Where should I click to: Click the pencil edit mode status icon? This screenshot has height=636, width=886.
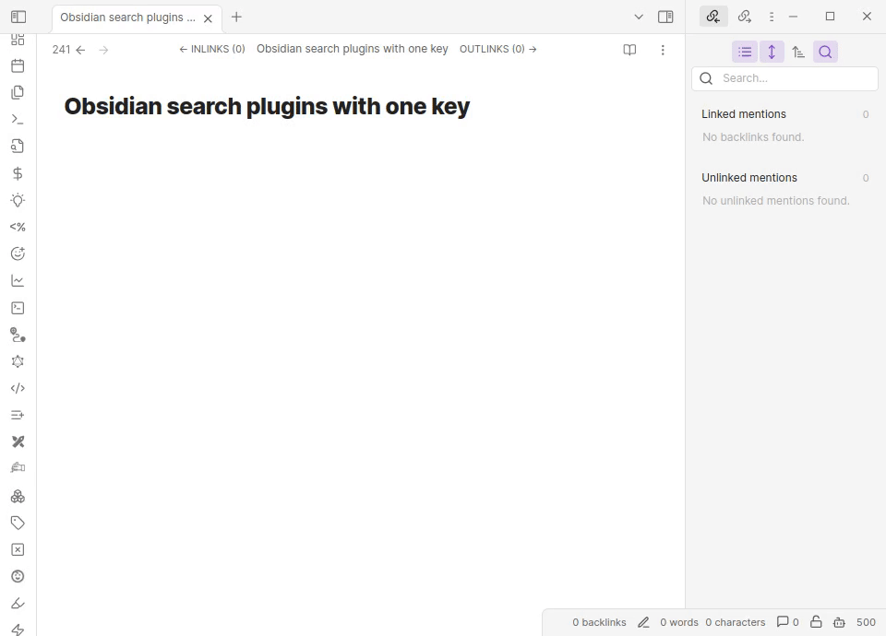pos(643,622)
